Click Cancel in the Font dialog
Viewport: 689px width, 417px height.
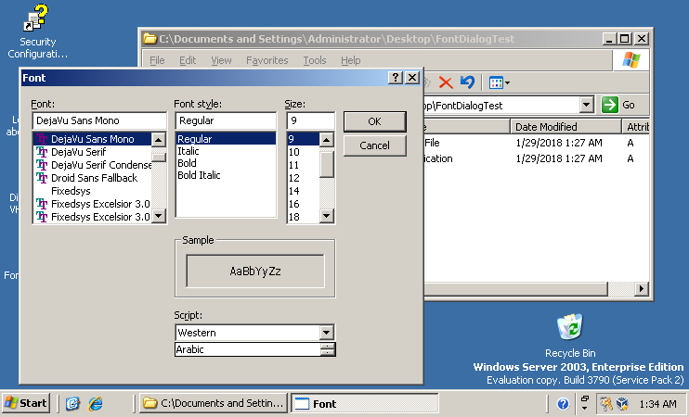pos(374,145)
